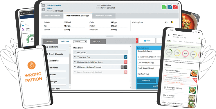Switch to Daily Total Nutrients tab

[104, 16]
